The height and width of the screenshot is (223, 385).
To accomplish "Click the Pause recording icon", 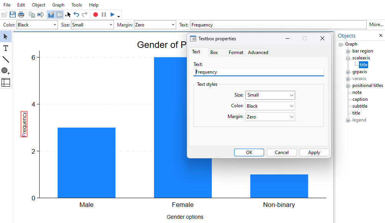I will pyautogui.click(x=104, y=15).
